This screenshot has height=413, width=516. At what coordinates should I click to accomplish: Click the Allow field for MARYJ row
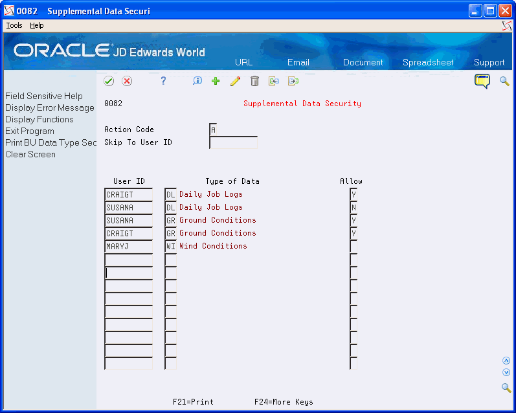click(x=353, y=246)
